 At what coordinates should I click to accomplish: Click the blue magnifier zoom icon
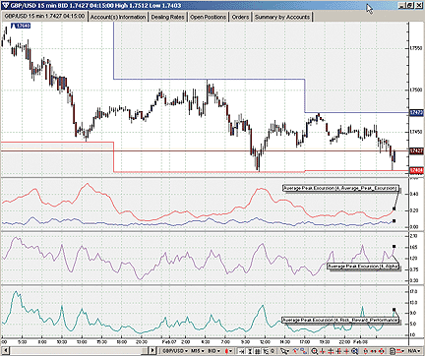pyautogui.click(x=355, y=351)
